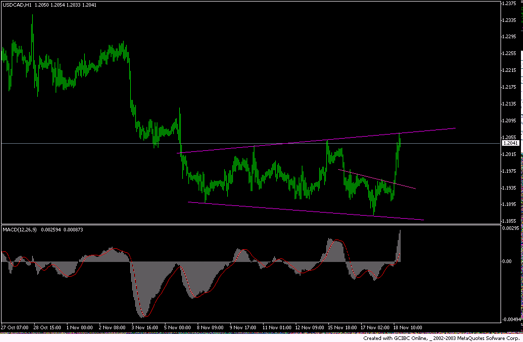Click the 27 Oct 07:00 time label
The width and height of the screenshot is (523, 342).
[15, 328]
